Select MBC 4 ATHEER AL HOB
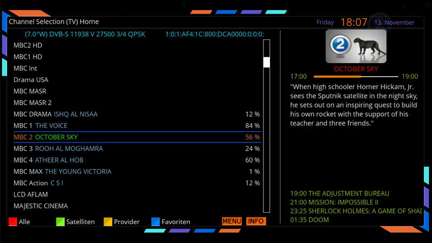This screenshot has width=432, height=243. coord(137,160)
